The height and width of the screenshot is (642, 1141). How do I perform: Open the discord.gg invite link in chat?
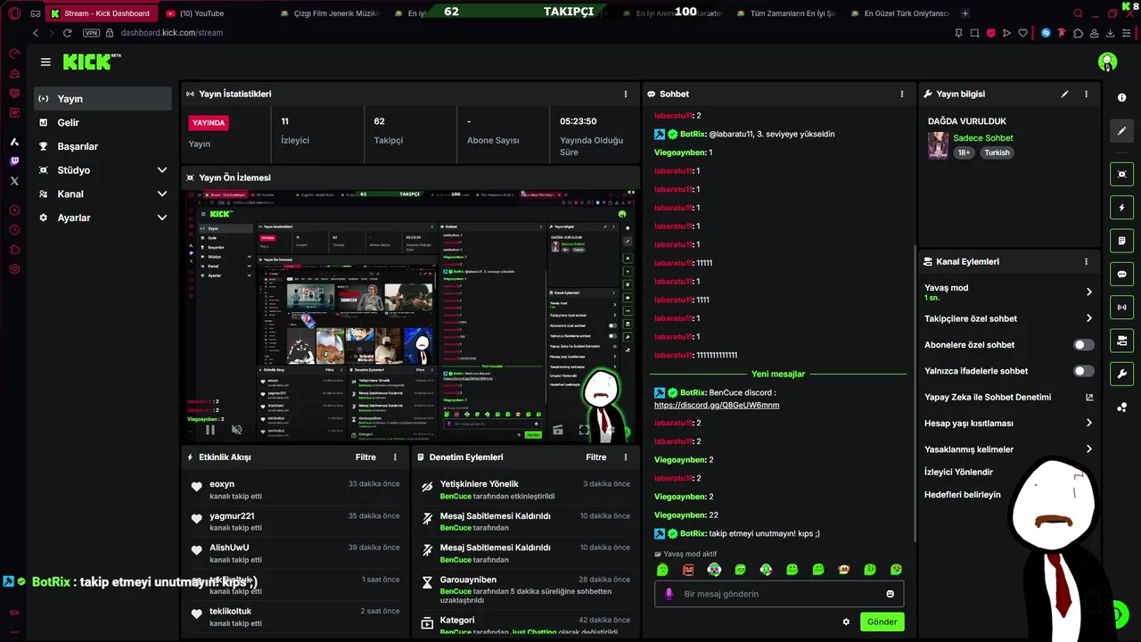(717, 405)
